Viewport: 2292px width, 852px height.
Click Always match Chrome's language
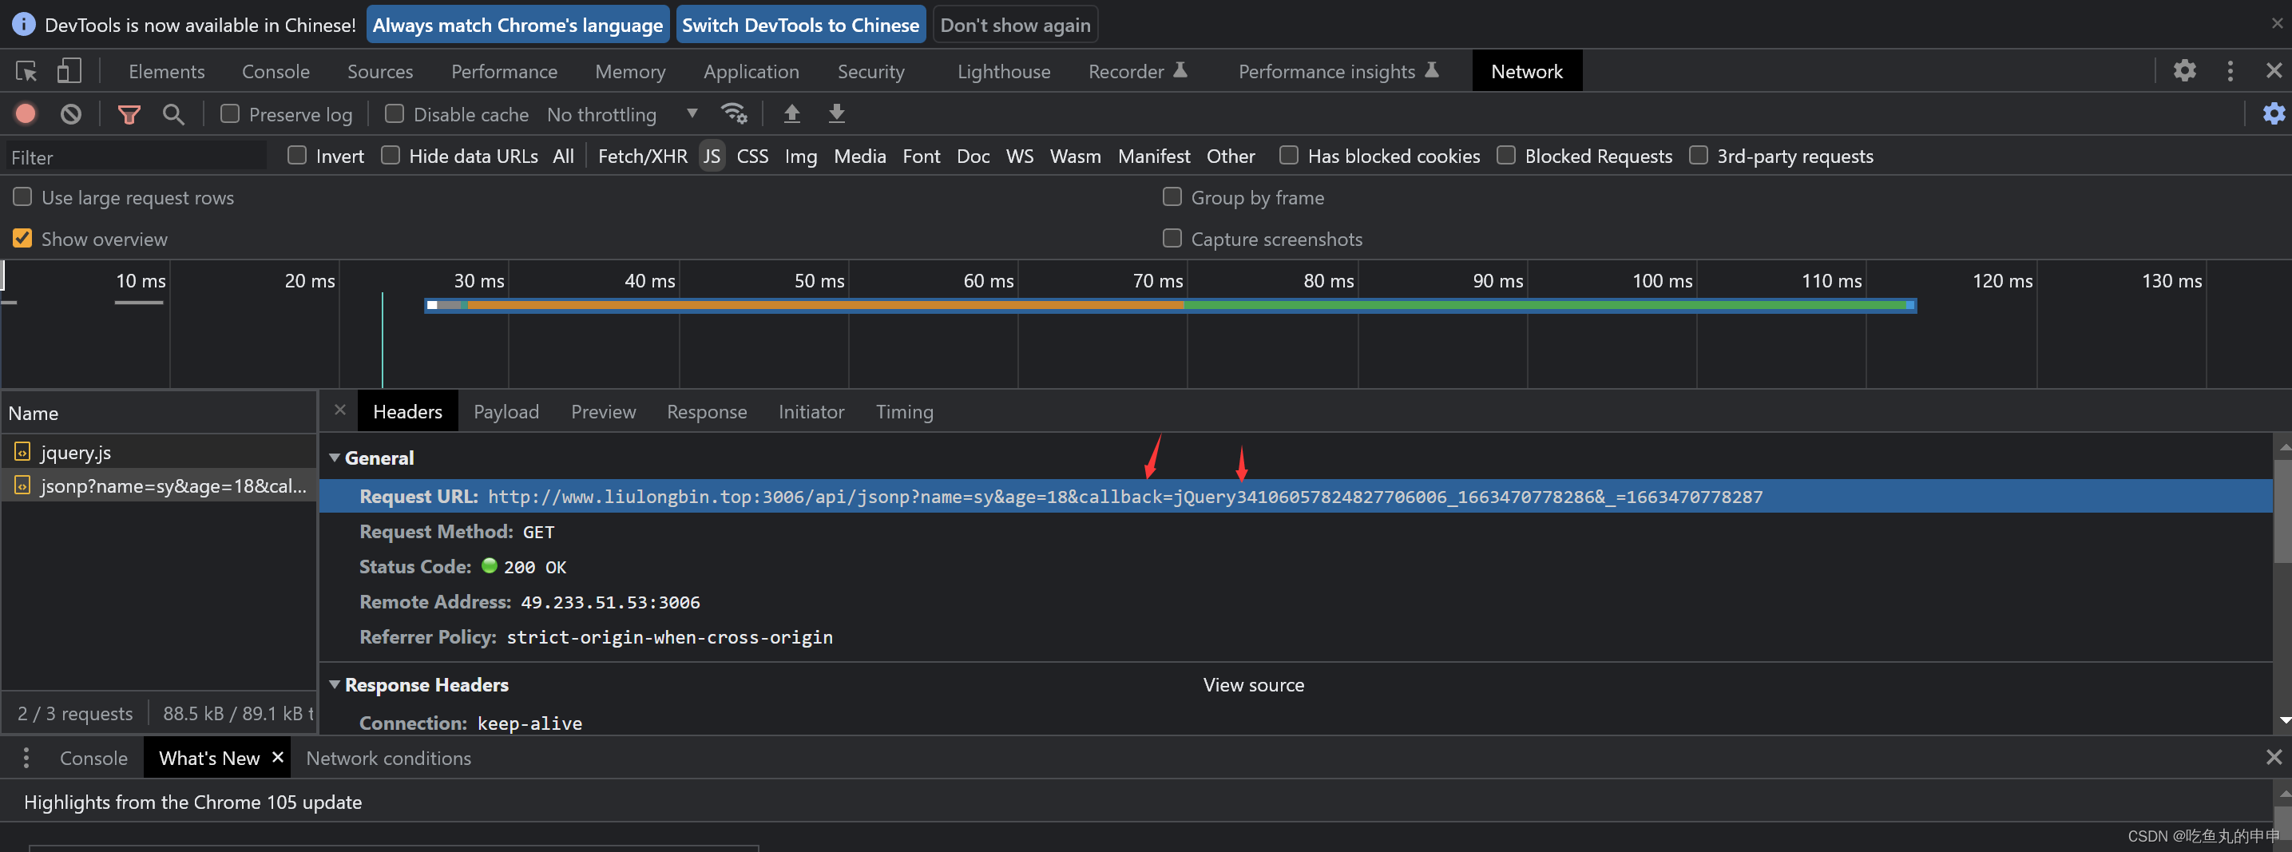click(517, 25)
